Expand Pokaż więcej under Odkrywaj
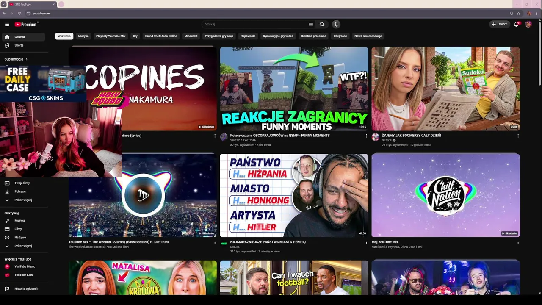 [x=24, y=246]
